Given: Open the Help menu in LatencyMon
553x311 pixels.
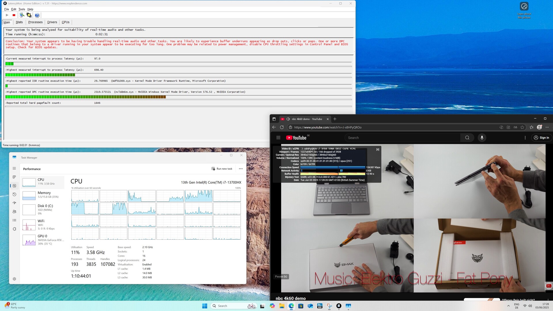Looking at the screenshot, I should click(x=30, y=9).
